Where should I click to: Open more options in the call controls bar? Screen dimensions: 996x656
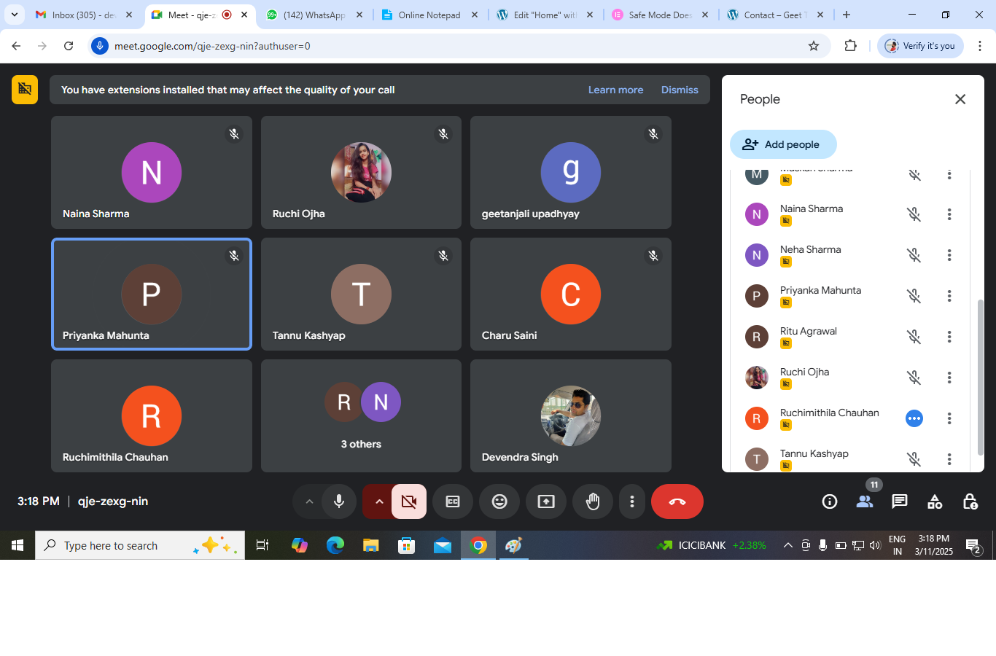point(632,501)
